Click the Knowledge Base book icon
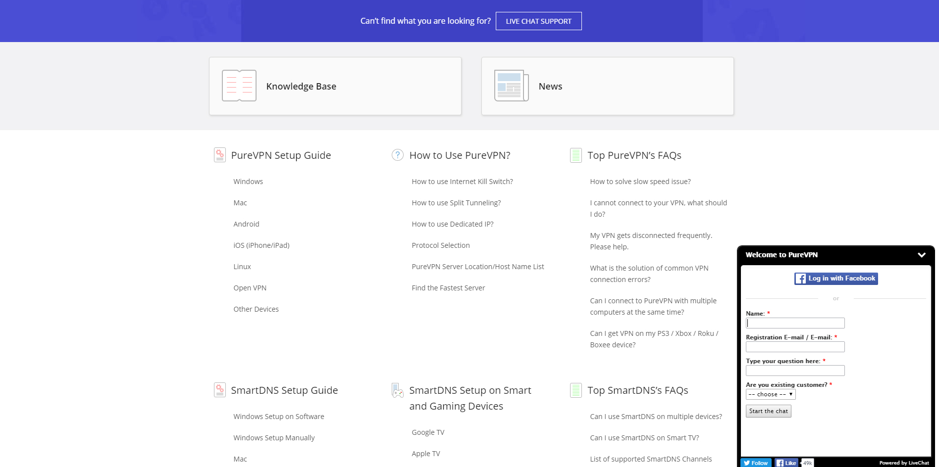Viewport: 939px width, 467px height. [x=239, y=86]
